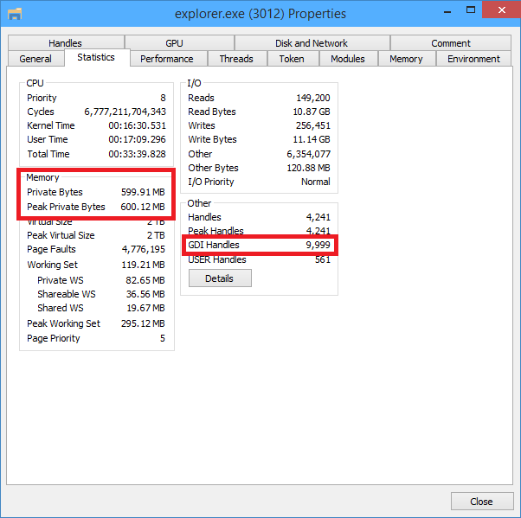Click the Shared WS value 19.67 MB
Viewport: 521px width, 518px height.
pyautogui.click(x=145, y=308)
